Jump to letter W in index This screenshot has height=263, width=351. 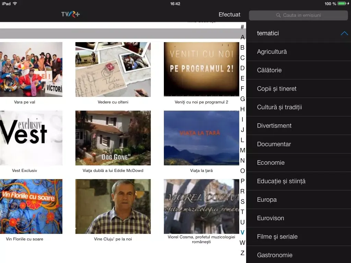(x=242, y=243)
